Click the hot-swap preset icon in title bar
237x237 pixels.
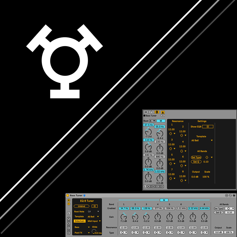[230, 196]
